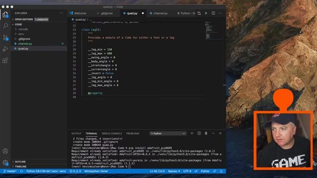Click Micropython: Done! status item
The width and height of the screenshot is (317, 178).
[x=96, y=171]
